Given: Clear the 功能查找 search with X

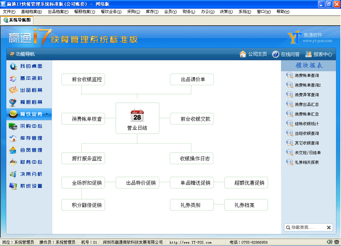Looking at the screenshot, I should (x=329, y=227).
